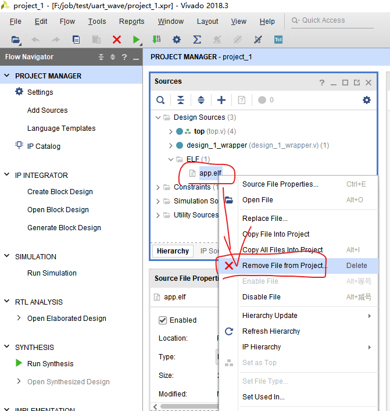Open Flow Navigator help question mark
Image resolution: width=390 pixels, height=411 pixels.
click(124, 57)
